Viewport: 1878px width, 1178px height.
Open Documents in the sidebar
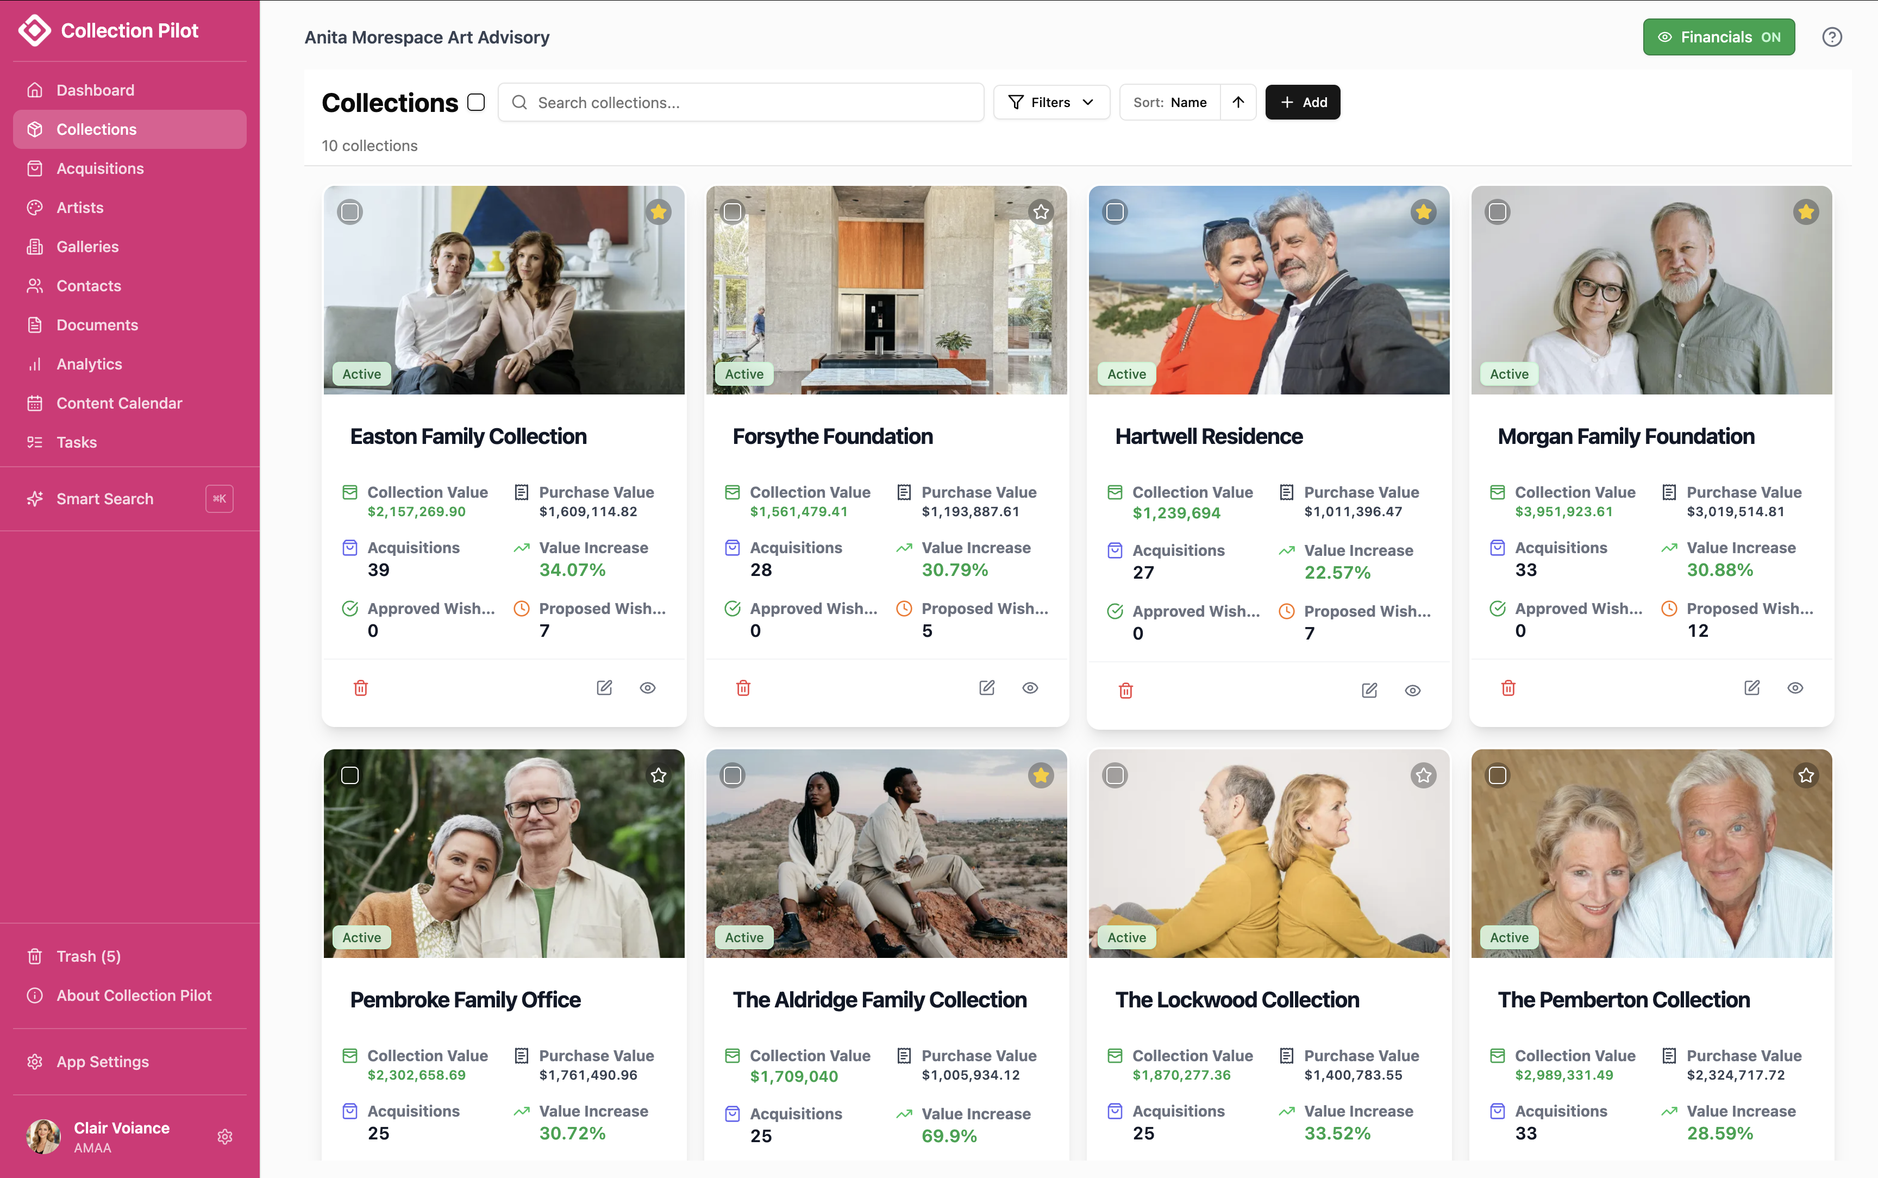[129, 325]
